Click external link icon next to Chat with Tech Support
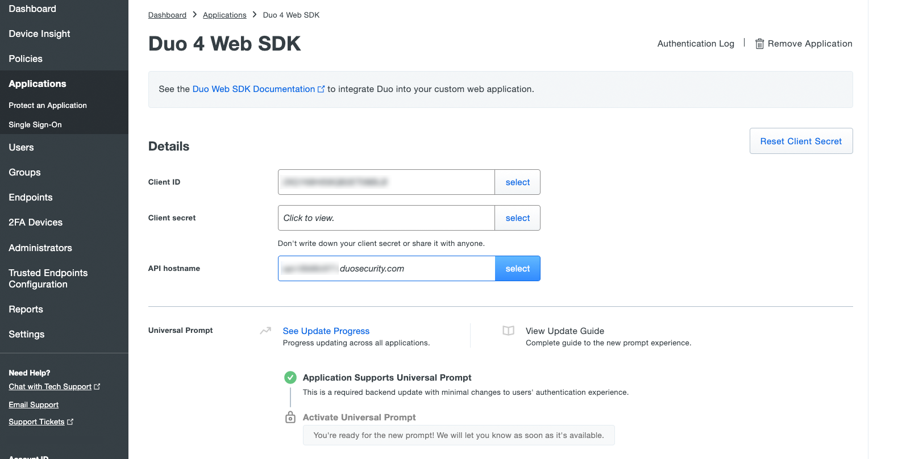Viewport: 902px width, 459px height. click(97, 386)
